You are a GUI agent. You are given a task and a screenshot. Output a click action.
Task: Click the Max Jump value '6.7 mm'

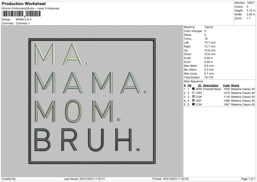pyautogui.click(x=209, y=73)
